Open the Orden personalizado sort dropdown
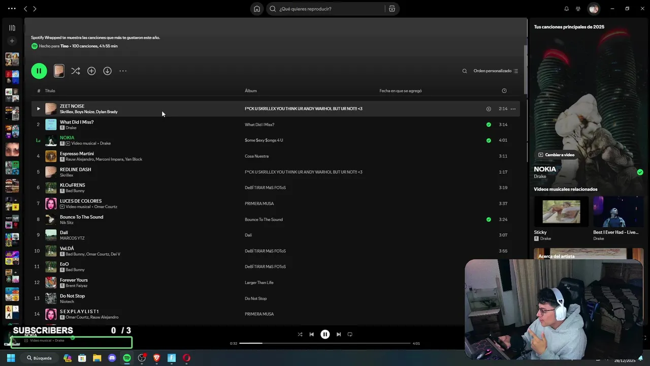The image size is (650, 366). [496, 71]
